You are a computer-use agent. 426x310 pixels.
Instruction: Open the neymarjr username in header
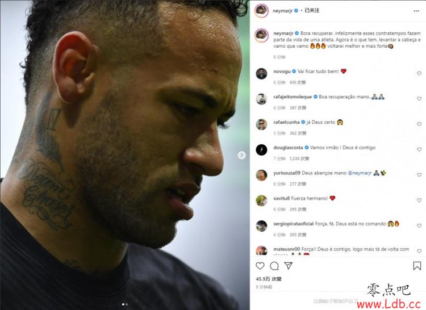pos(282,11)
